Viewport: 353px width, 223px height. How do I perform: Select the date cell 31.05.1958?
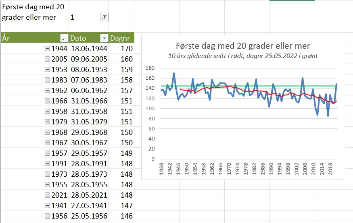(x=89, y=111)
